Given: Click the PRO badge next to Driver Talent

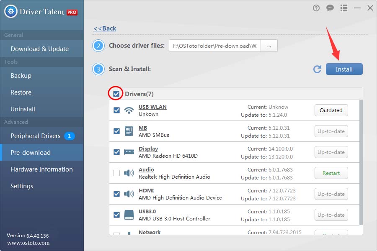Looking at the screenshot, I should [x=72, y=12].
